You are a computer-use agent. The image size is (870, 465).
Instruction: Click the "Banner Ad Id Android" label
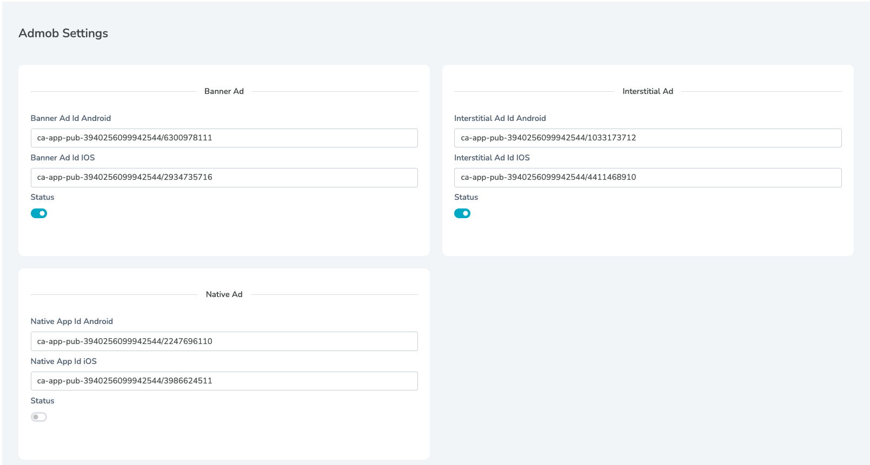(71, 118)
